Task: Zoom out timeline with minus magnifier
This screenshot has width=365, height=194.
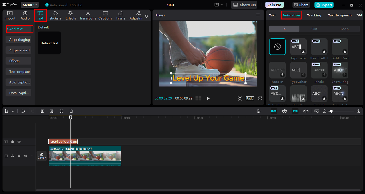Action: pyautogui.click(x=324, y=111)
